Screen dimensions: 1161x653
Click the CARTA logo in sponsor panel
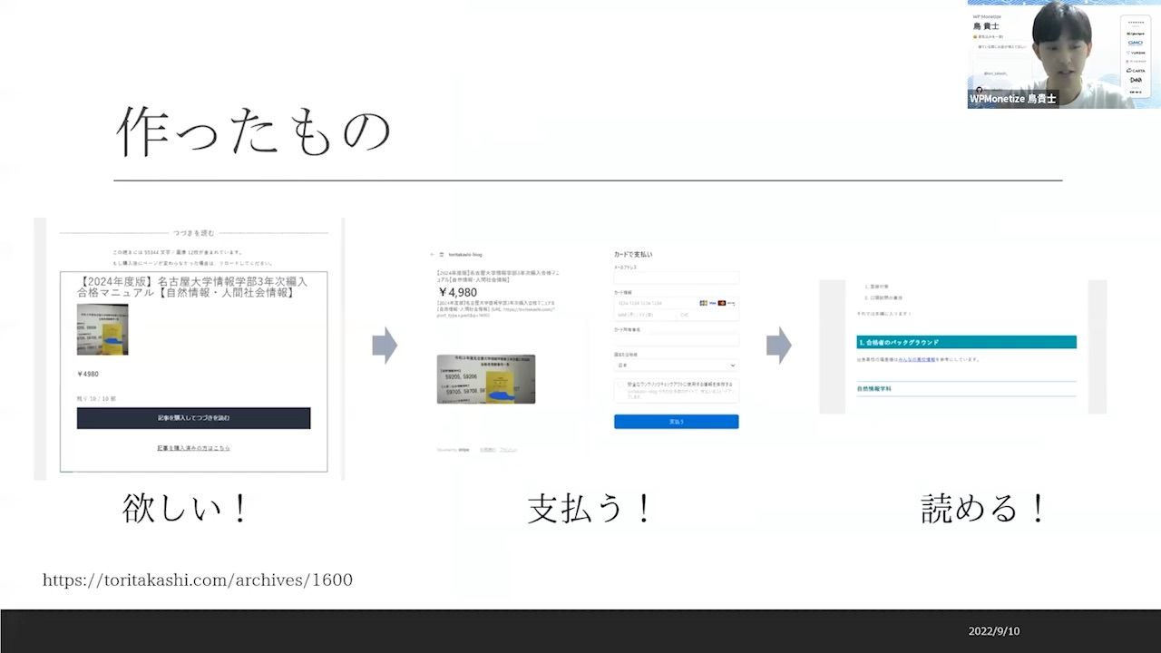coord(1135,70)
